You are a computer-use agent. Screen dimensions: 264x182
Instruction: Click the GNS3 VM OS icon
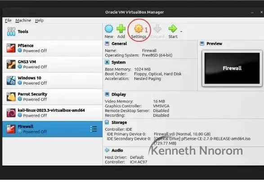click(x=11, y=64)
